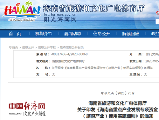This screenshot has height=120, width=159.
Task: Click breadcrumb link 信息公开
Action: (x=28, y=47)
